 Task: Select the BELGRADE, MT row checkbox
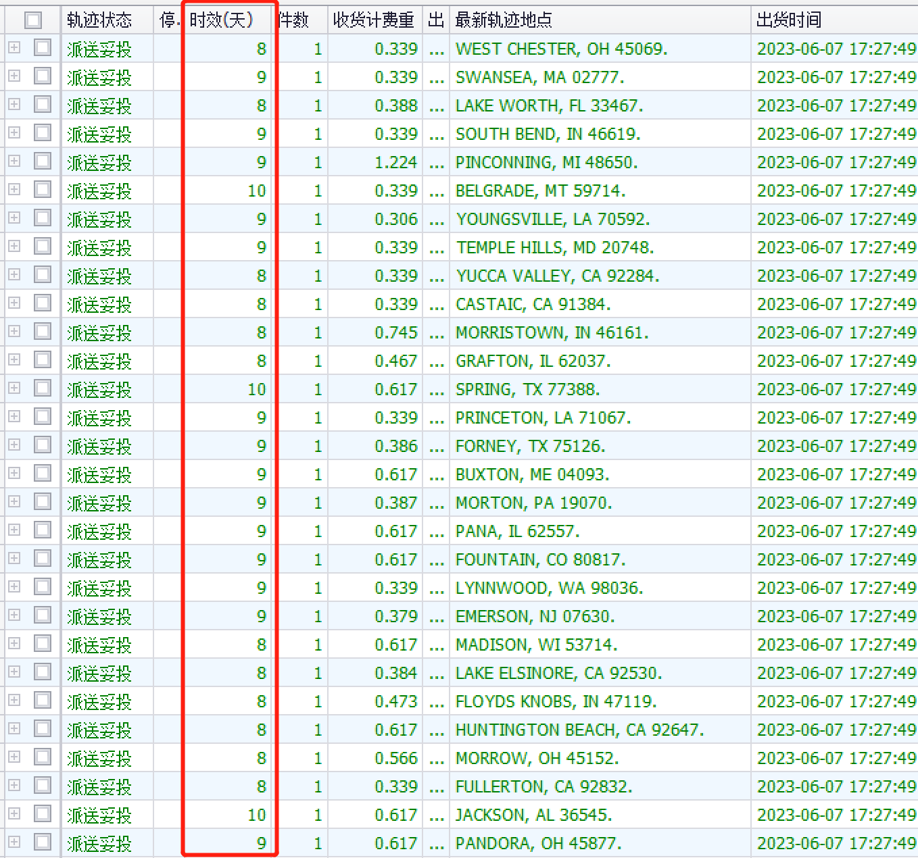(43, 189)
